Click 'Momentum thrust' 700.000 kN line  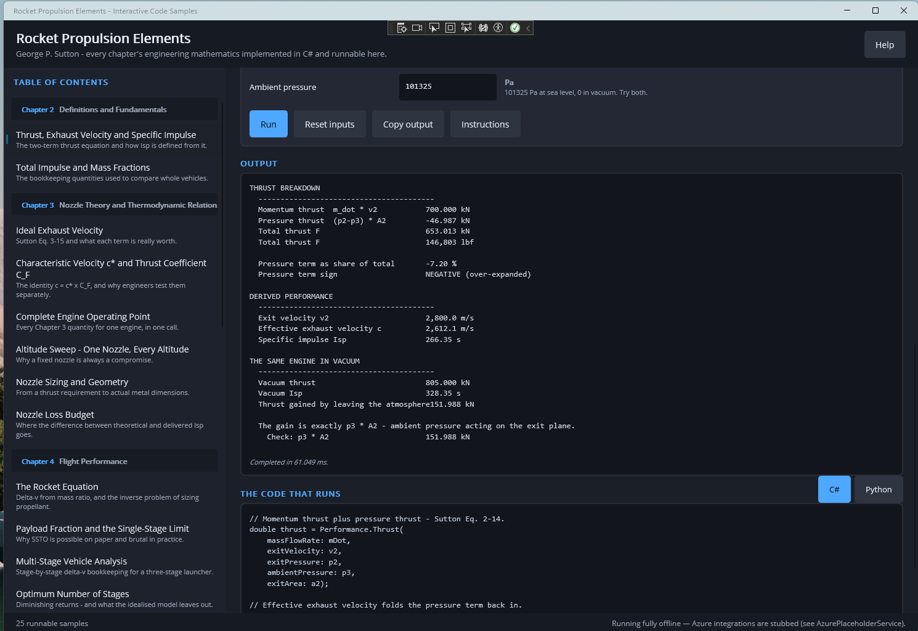pyautogui.click(x=364, y=210)
